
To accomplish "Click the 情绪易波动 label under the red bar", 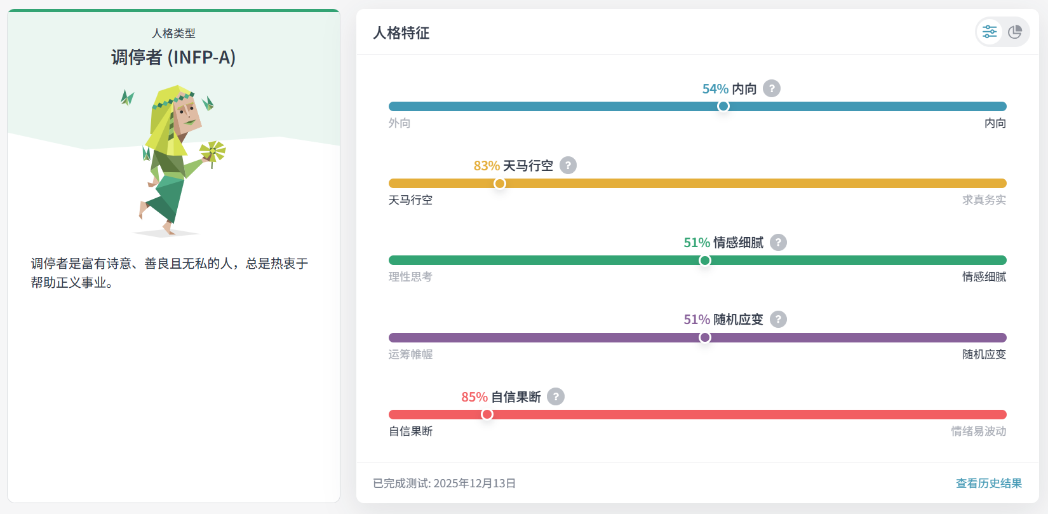I will 978,431.
